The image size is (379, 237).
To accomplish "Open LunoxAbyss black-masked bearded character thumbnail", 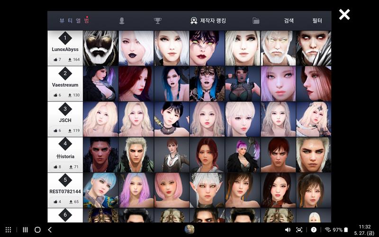I will click(x=101, y=48).
